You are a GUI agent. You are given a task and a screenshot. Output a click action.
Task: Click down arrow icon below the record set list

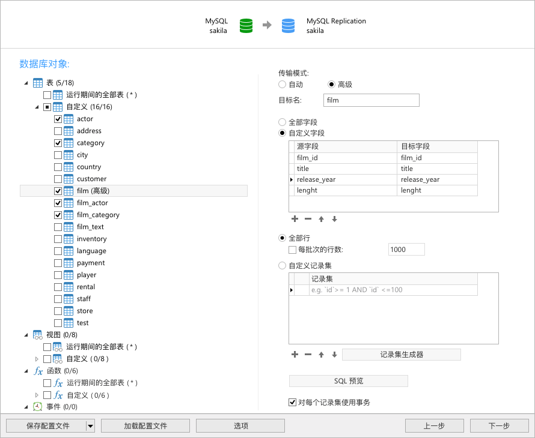click(334, 355)
